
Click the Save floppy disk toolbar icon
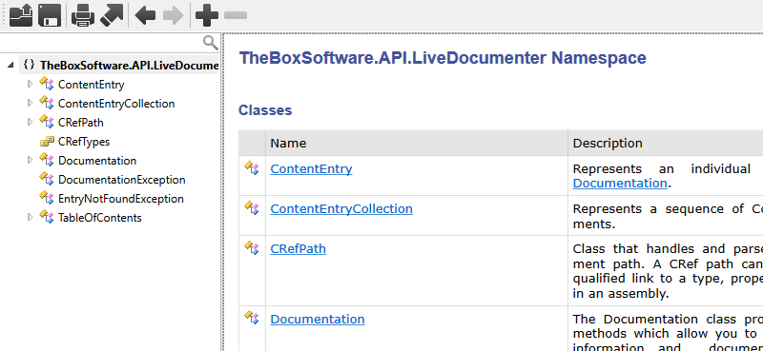50,15
